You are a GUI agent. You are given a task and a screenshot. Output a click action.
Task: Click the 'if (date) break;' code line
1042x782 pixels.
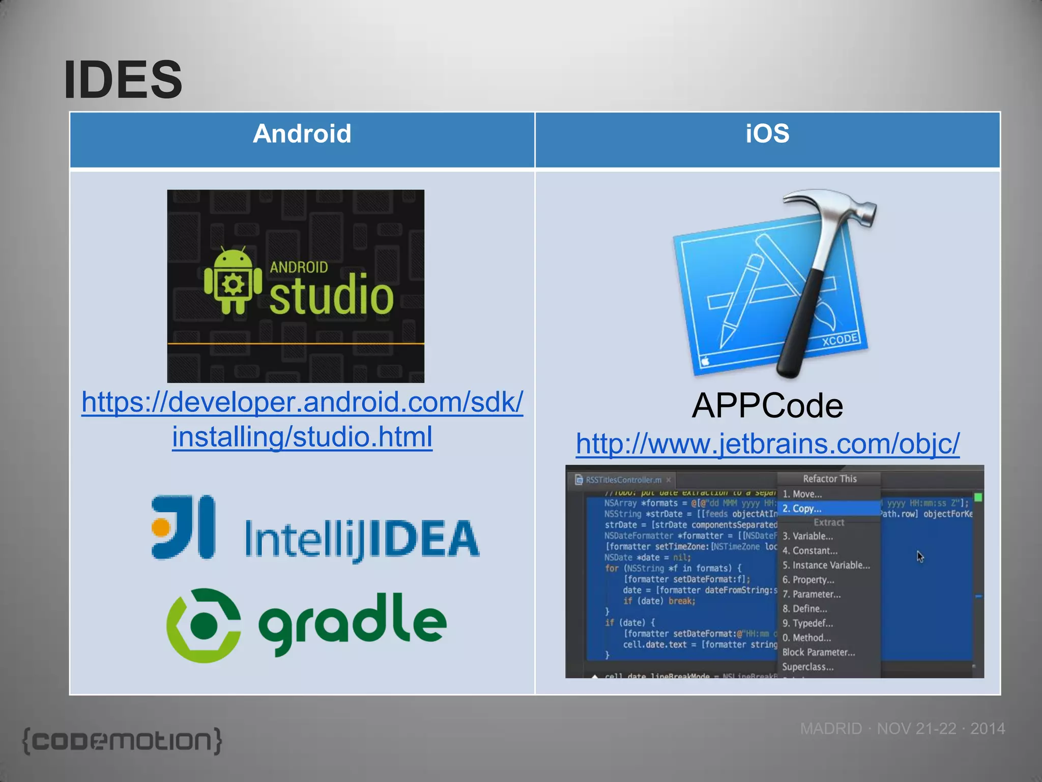point(659,601)
